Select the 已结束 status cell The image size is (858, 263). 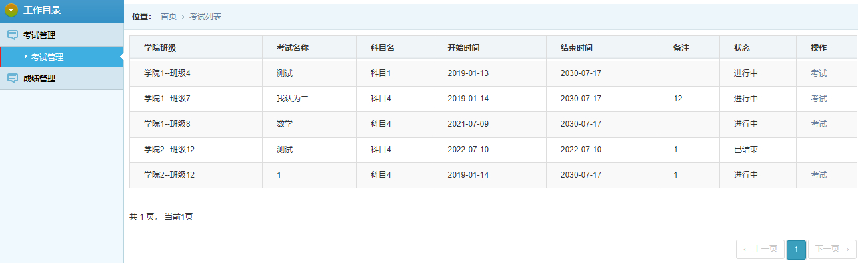coord(746,150)
